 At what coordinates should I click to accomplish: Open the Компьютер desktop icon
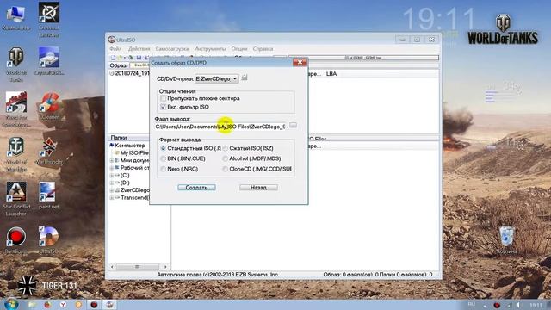click(x=15, y=17)
